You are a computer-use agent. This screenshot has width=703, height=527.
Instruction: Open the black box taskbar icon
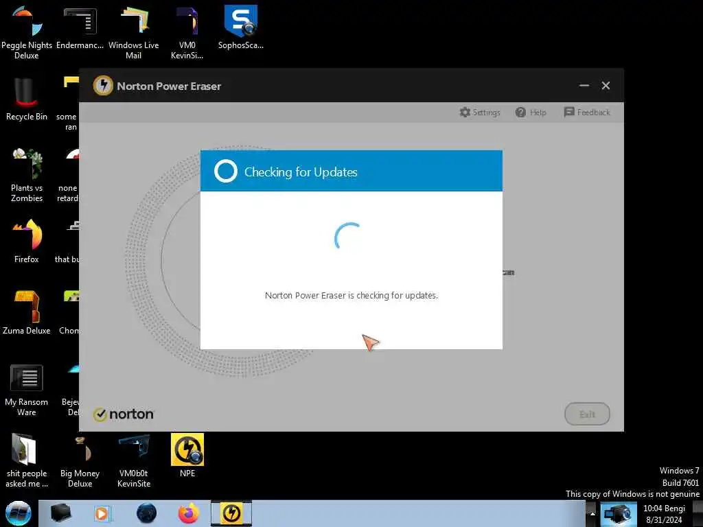pyautogui.click(x=60, y=513)
